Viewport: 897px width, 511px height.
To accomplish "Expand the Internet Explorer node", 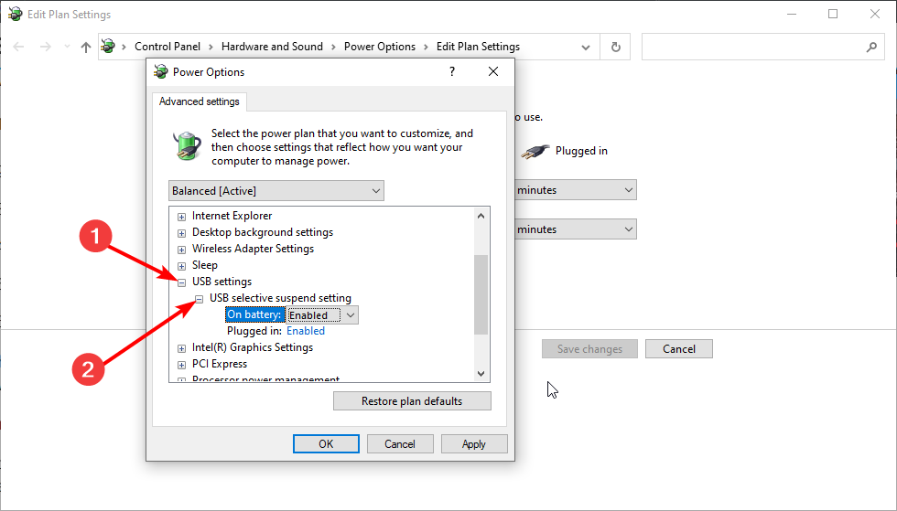I will tap(181, 217).
